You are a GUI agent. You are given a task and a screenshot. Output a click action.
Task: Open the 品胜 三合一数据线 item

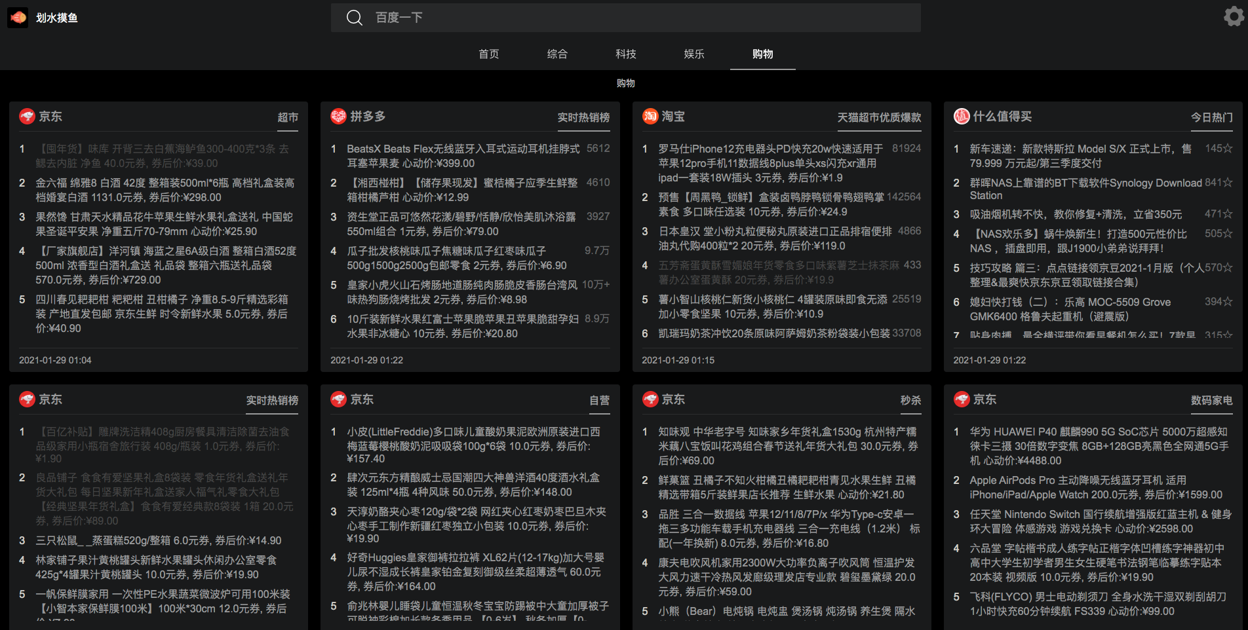tap(789, 528)
